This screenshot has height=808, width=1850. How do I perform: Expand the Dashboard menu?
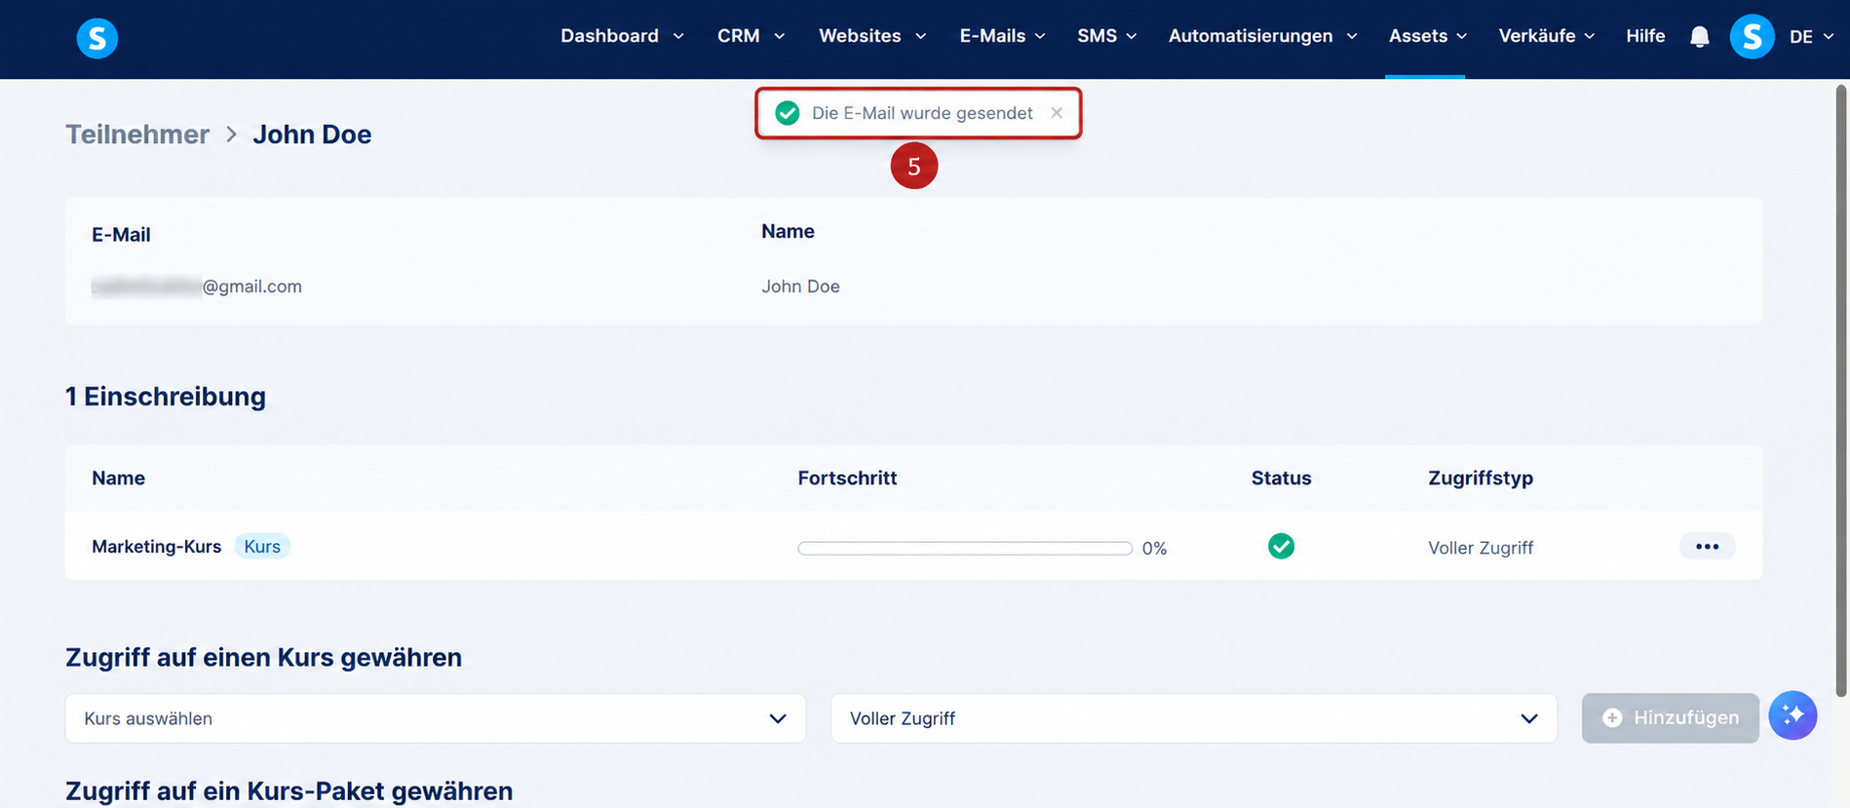coord(622,36)
